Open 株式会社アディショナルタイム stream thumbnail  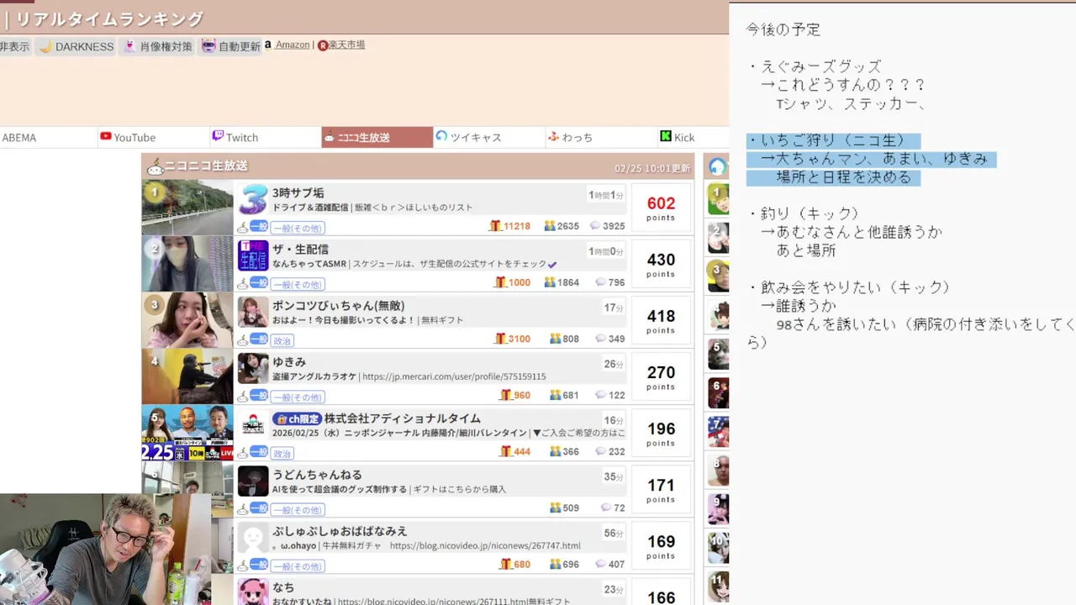point(187,433)
